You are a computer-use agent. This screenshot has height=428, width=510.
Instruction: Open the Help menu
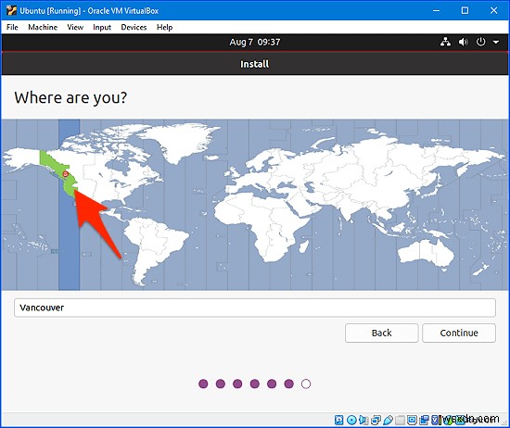(164, 27)
